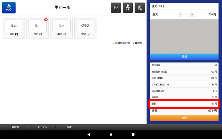Select the 生中 500円 item
Viewport: 222px width, 139px height.
click(x=38, y=28)
